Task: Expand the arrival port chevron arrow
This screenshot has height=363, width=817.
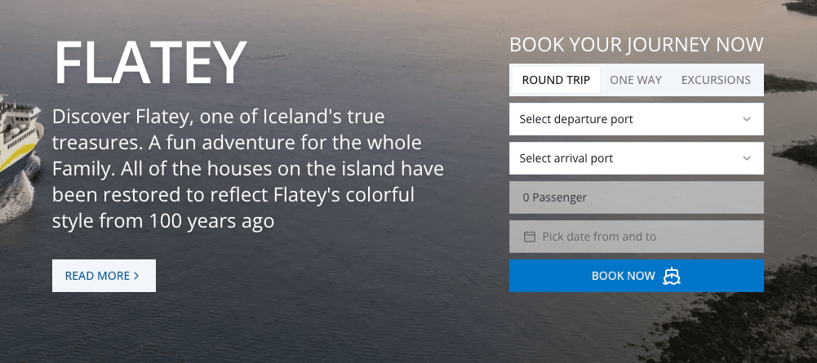Action: click(x=747, y=158)
